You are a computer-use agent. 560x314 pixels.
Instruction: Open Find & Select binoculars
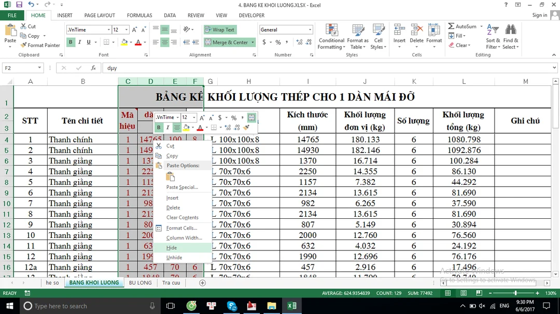(510, 37)
